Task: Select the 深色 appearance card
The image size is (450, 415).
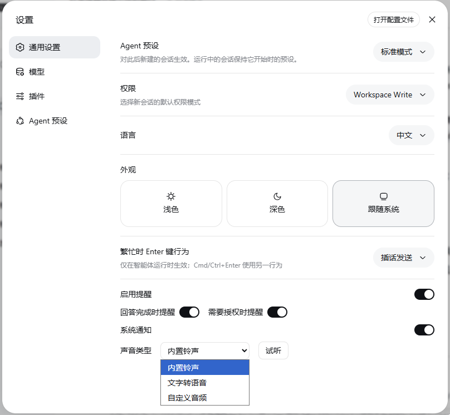Action: (x=277, y=204)
